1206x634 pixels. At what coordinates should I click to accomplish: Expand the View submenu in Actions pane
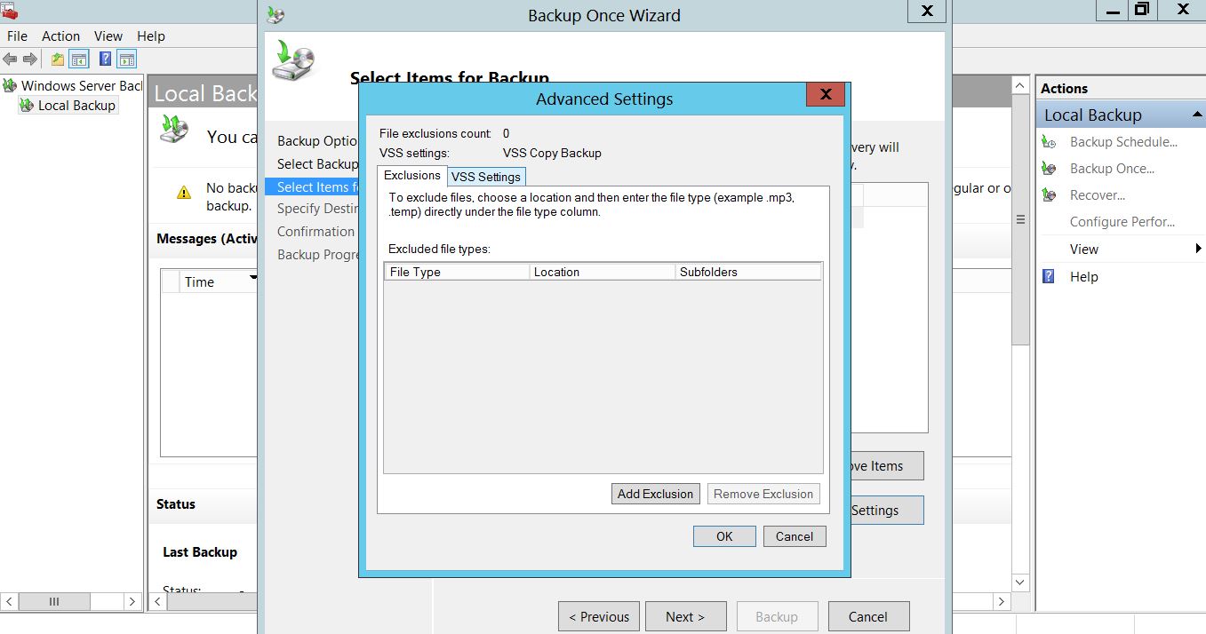[1198, 250]
